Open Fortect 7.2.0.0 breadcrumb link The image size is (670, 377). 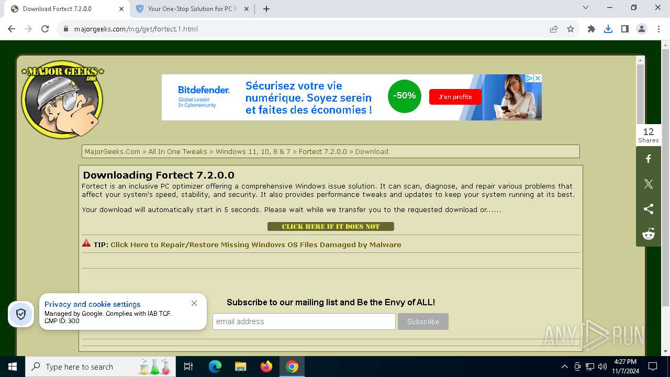click(x=323, y=151)
